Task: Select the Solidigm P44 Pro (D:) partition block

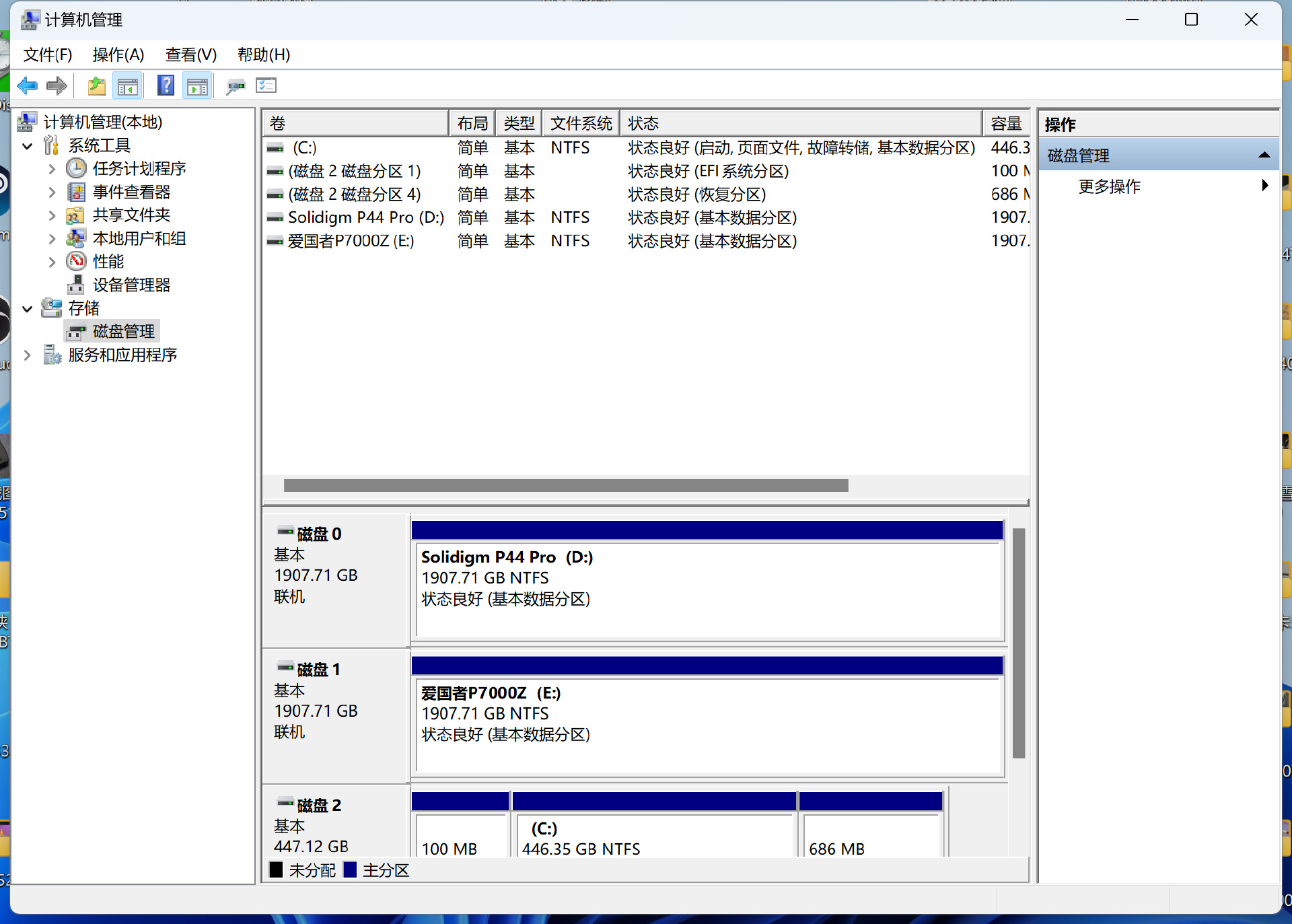Action: (x=707, y=589)
